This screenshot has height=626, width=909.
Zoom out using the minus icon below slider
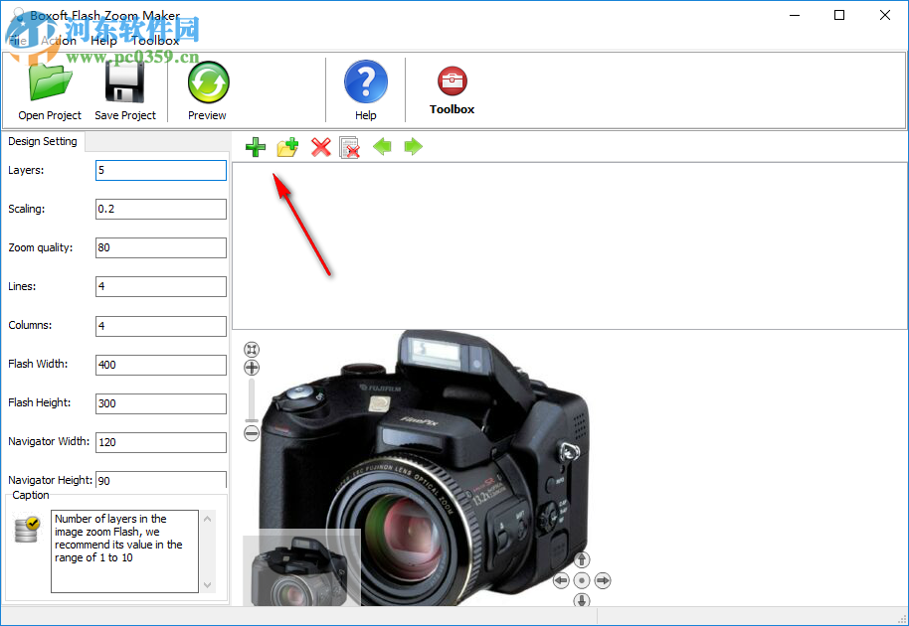point(252,433)
